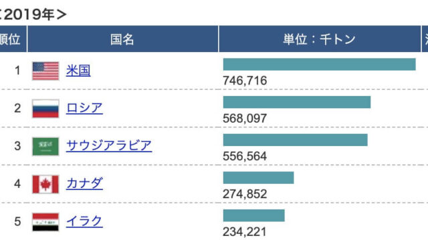Click the value 746,716 text
Screen dimensions: 428x240
click(x=245, y=81)
